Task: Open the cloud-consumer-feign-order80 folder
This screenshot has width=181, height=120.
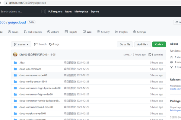Action: tap(36, 94)
